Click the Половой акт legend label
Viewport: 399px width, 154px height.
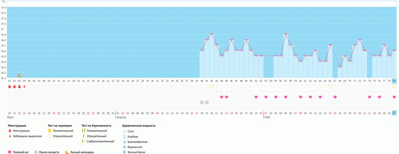pos(21,152)
